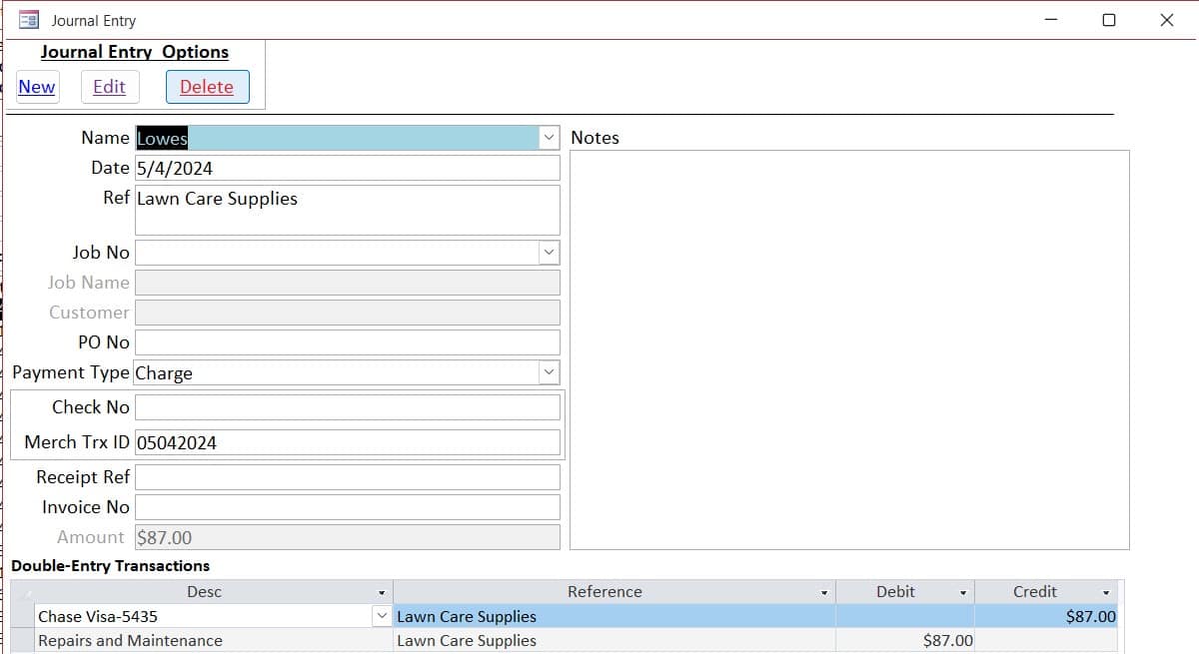Click the Edit journal entry button
This screenshot has height=654, width=1199.
[110, 87]
